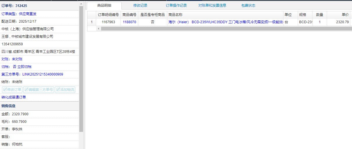
Task: Open product number 1188070 link
Action: 129,22
